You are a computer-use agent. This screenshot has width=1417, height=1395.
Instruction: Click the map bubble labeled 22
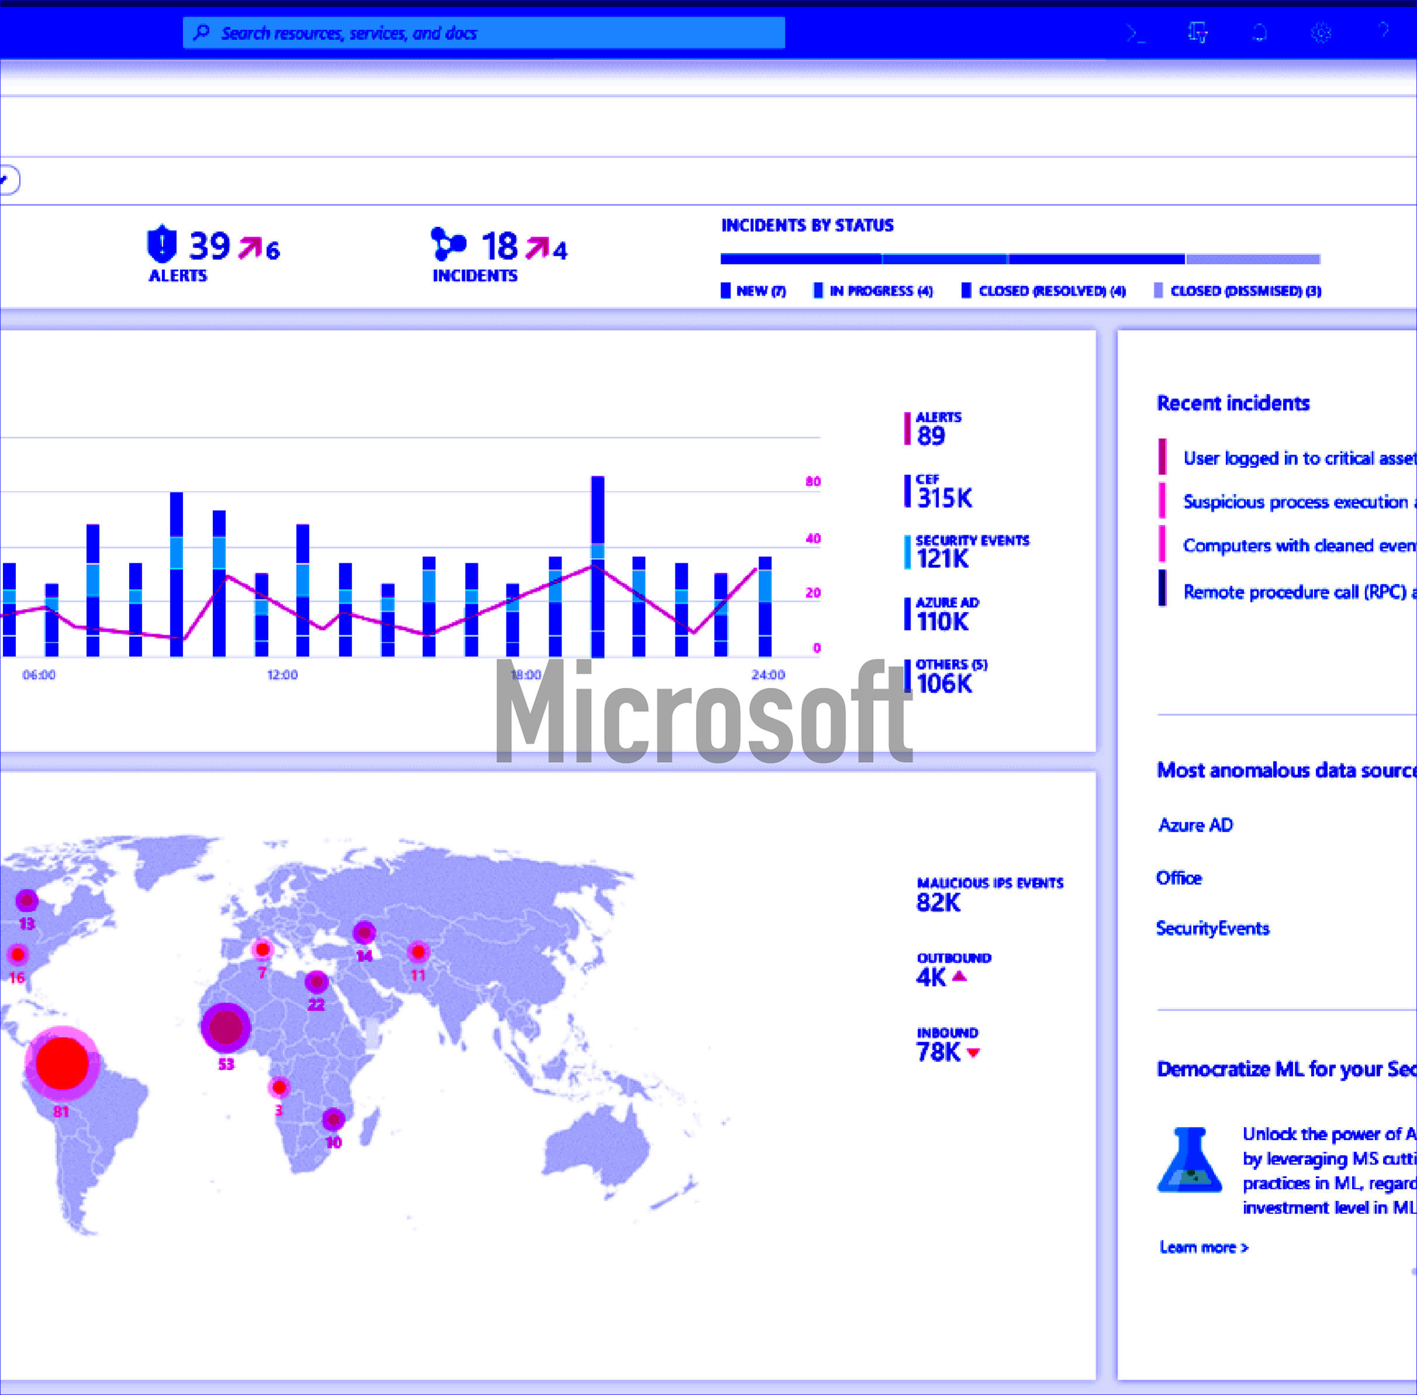pyautogui.click(x=316, y=982)
